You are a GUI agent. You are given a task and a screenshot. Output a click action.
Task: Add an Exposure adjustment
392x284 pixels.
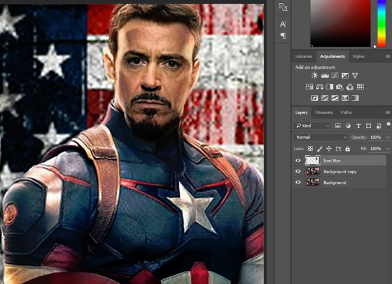pyautogui.click(x=345, y=75)
